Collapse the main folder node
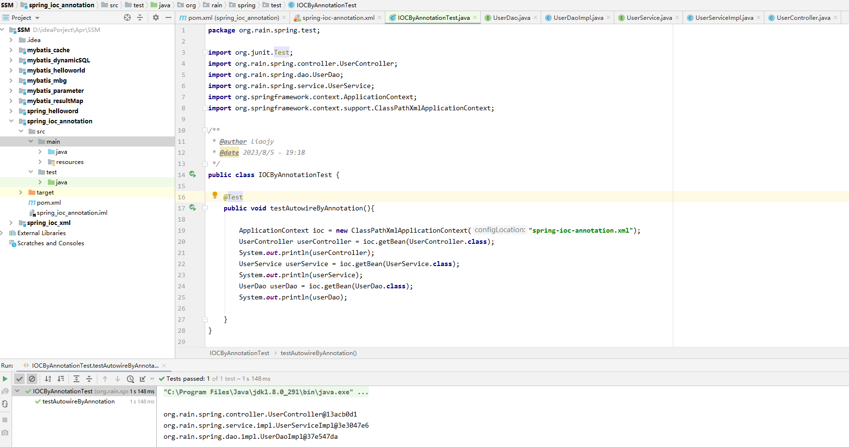849x447 pixels. 30,141
